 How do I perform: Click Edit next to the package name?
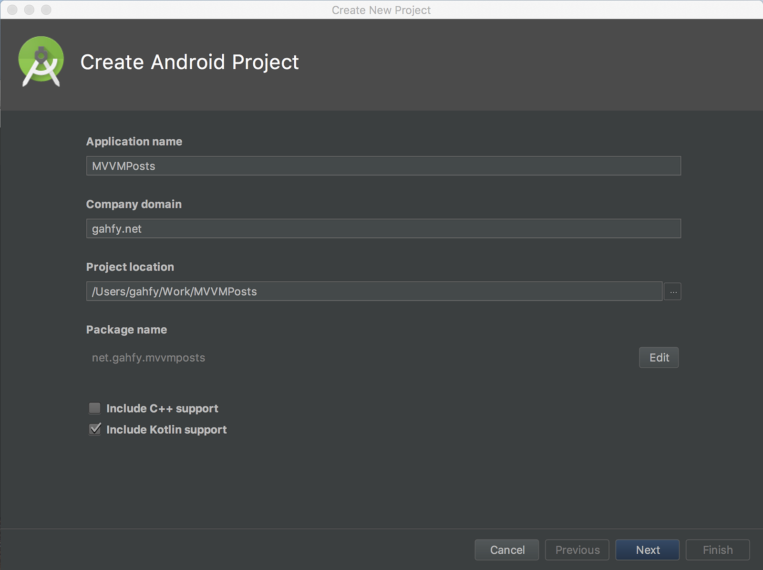pos(659,358)
